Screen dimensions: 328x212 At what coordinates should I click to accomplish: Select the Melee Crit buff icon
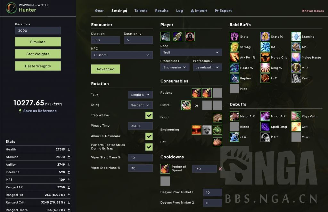tap(265, 58)
